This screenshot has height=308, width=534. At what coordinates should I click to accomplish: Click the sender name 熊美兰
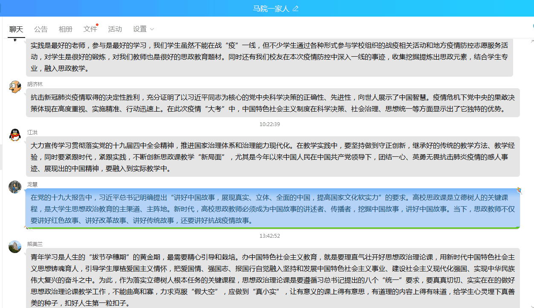click(x=35, y=244)
